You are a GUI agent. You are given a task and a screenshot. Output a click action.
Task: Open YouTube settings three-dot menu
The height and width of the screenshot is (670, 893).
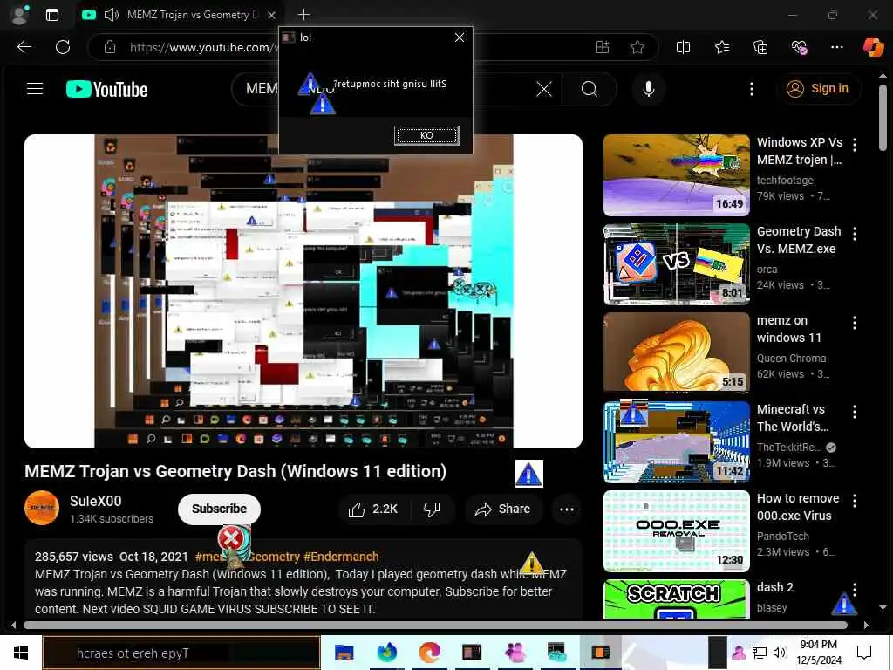(752, 89)
